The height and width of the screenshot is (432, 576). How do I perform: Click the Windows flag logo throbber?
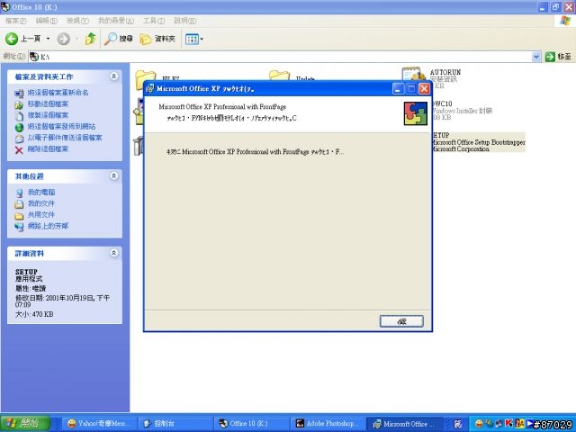[564, 21]
